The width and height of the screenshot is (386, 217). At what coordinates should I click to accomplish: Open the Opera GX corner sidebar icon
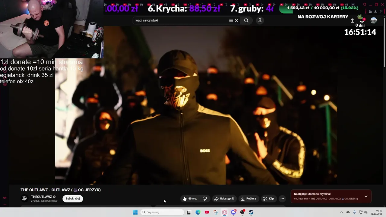tap(5, 198)
